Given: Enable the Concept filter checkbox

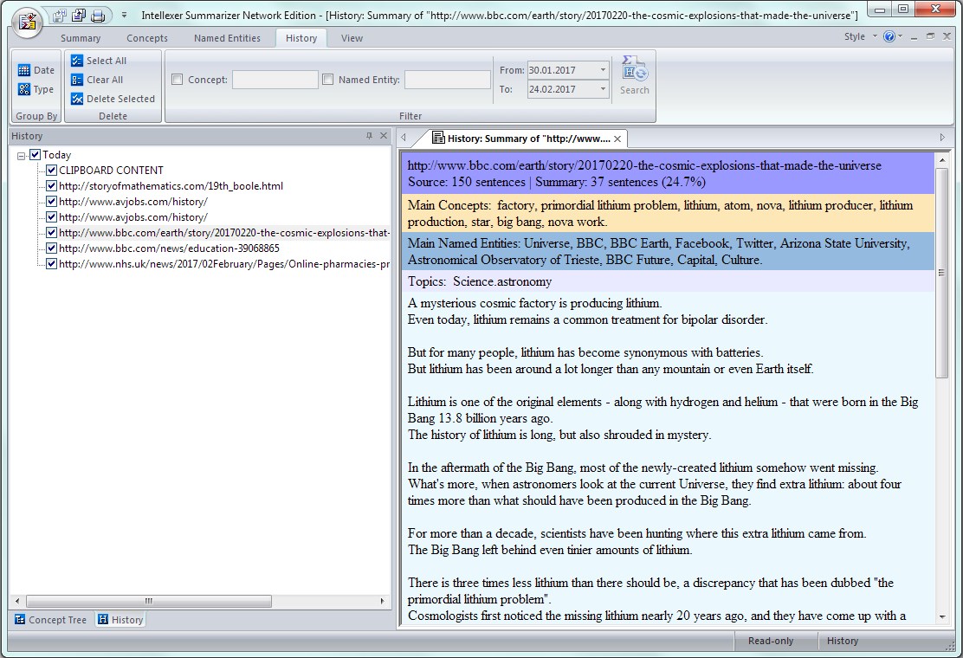Looking at the screenshot, I should [178, 79].
